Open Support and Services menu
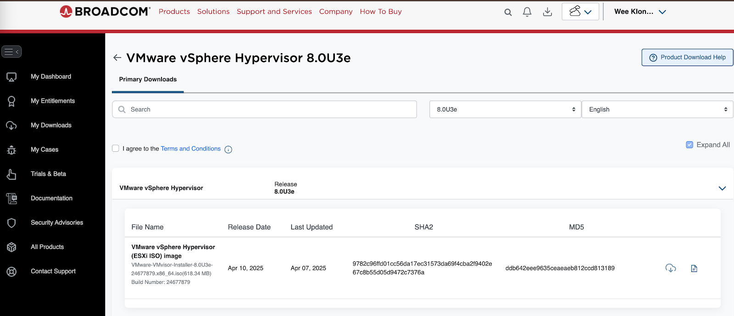This screenshot has height=316, width=734. click(x=274, y=11)
